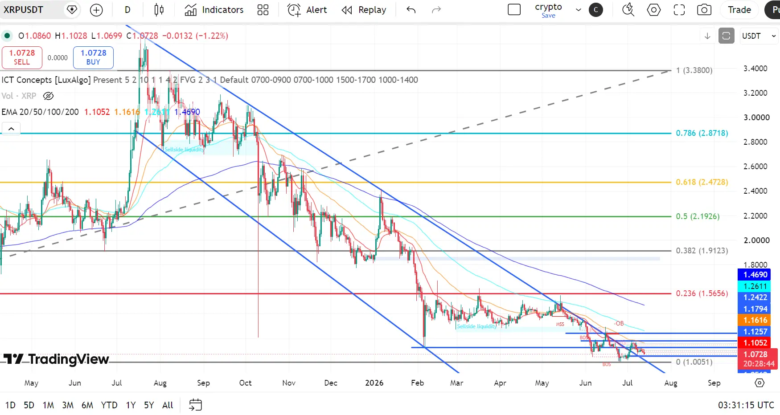Screen dimensions: 780x415
Task: Click the scroll-down arrow icon near USDT
Action: [707, 36]
